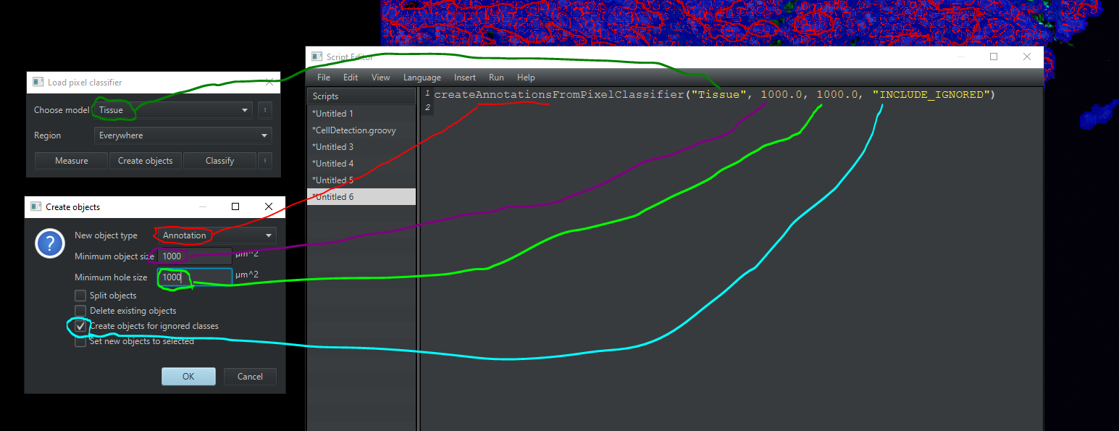Maximize the Create objects dialog
This screenshot has width=1119, height=431.
235,206
